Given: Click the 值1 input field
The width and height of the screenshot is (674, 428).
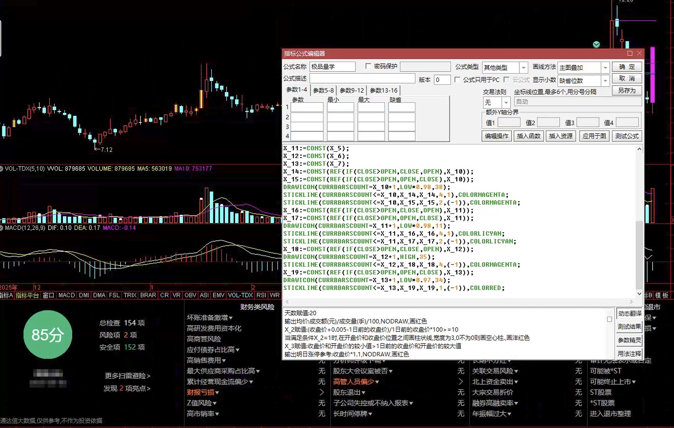Looking at the screenshot, I should (x=509, y=123).
